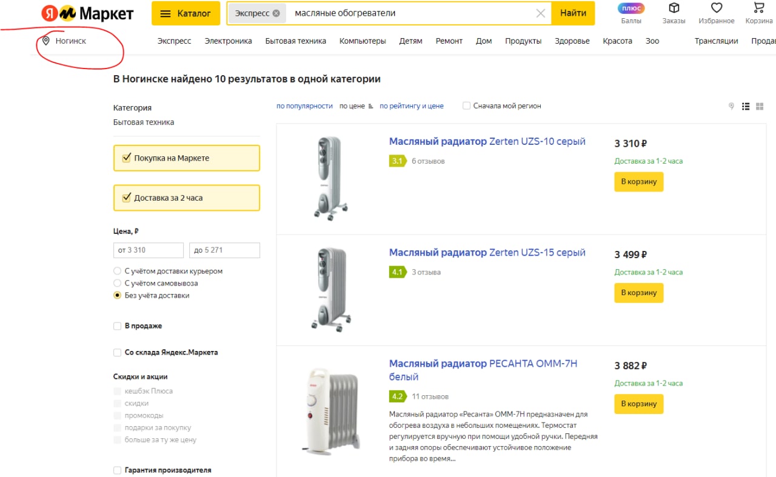Open the Корзина cart icon
This screenshot has height=477, width=776.
tap(758, 8)
